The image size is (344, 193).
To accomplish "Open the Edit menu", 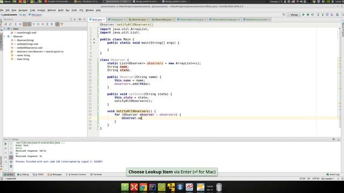I will 8,10.
